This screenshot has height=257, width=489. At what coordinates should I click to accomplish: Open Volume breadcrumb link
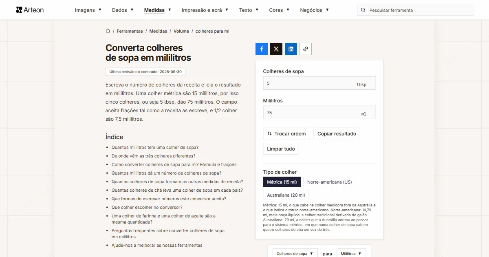(181, 31)
